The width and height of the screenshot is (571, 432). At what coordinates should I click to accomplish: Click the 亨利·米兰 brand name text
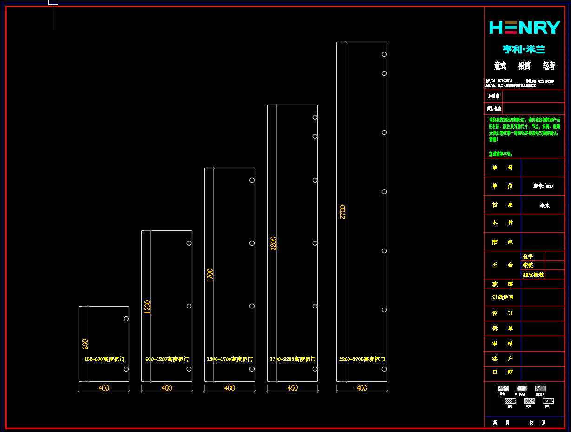[524, 49]
